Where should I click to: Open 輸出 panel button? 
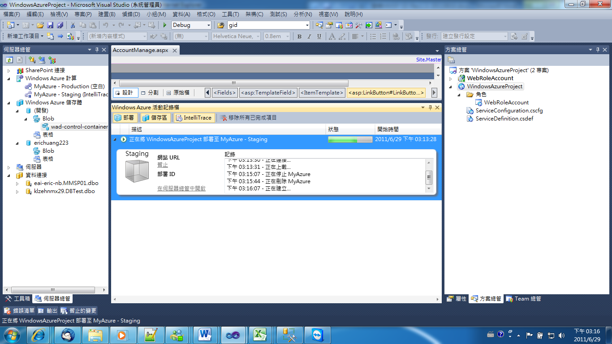[x=47, y=310]
